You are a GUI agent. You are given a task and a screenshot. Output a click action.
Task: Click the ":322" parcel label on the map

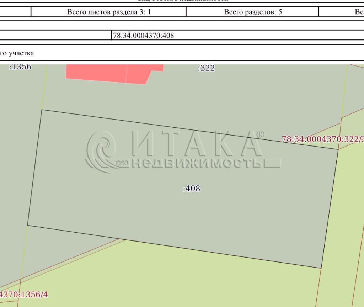click(x=207, y=68)
